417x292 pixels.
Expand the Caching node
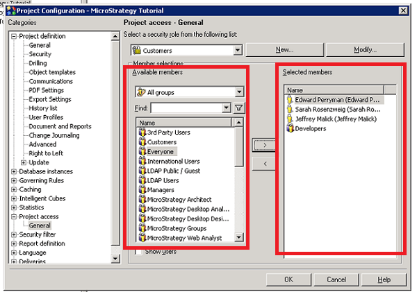coord(14,189)
